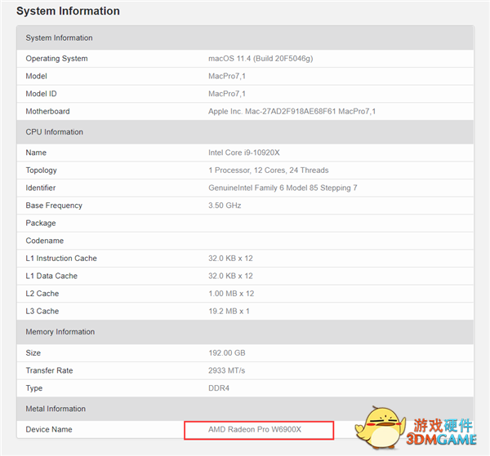The image size is (490, 456).
Task: Select the '3.50 GHz' value
Action: (225, 206)
